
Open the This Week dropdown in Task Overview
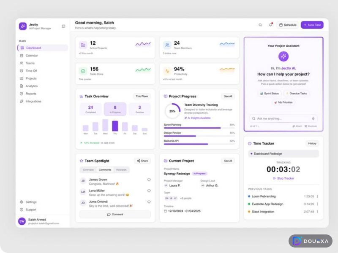[x=142, y=96]
